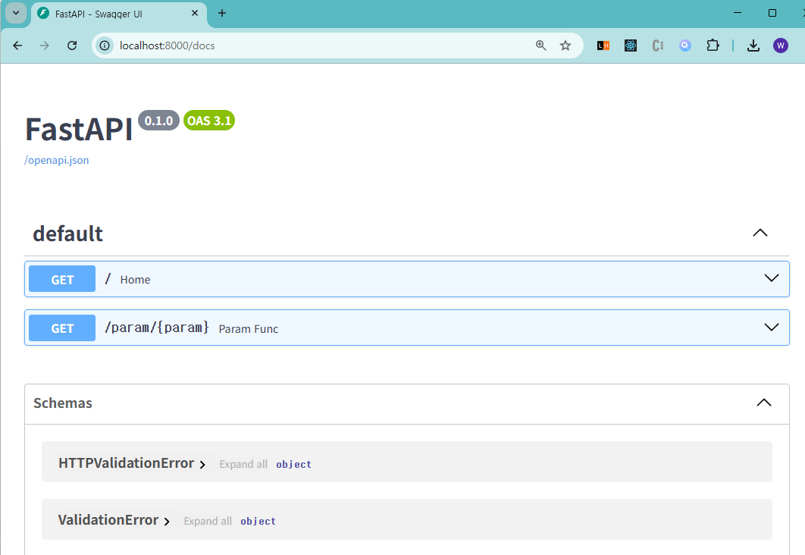
Task: Click the Schemas heading
Action: (x=63, y=403)
